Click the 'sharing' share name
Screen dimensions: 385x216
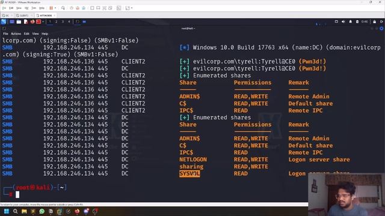coord(191,167)
